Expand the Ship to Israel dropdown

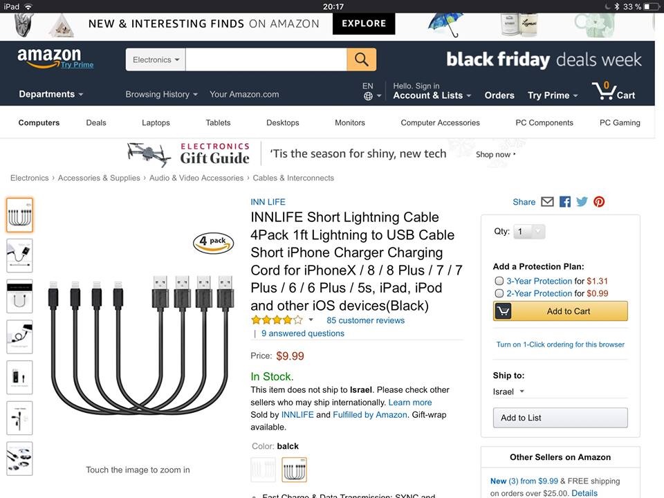pos(508,391)
